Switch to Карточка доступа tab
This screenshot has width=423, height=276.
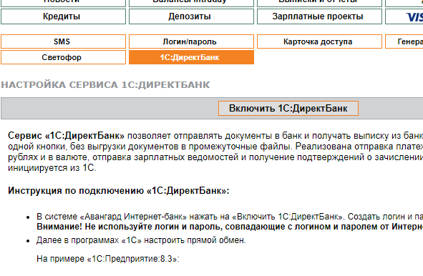319,41
